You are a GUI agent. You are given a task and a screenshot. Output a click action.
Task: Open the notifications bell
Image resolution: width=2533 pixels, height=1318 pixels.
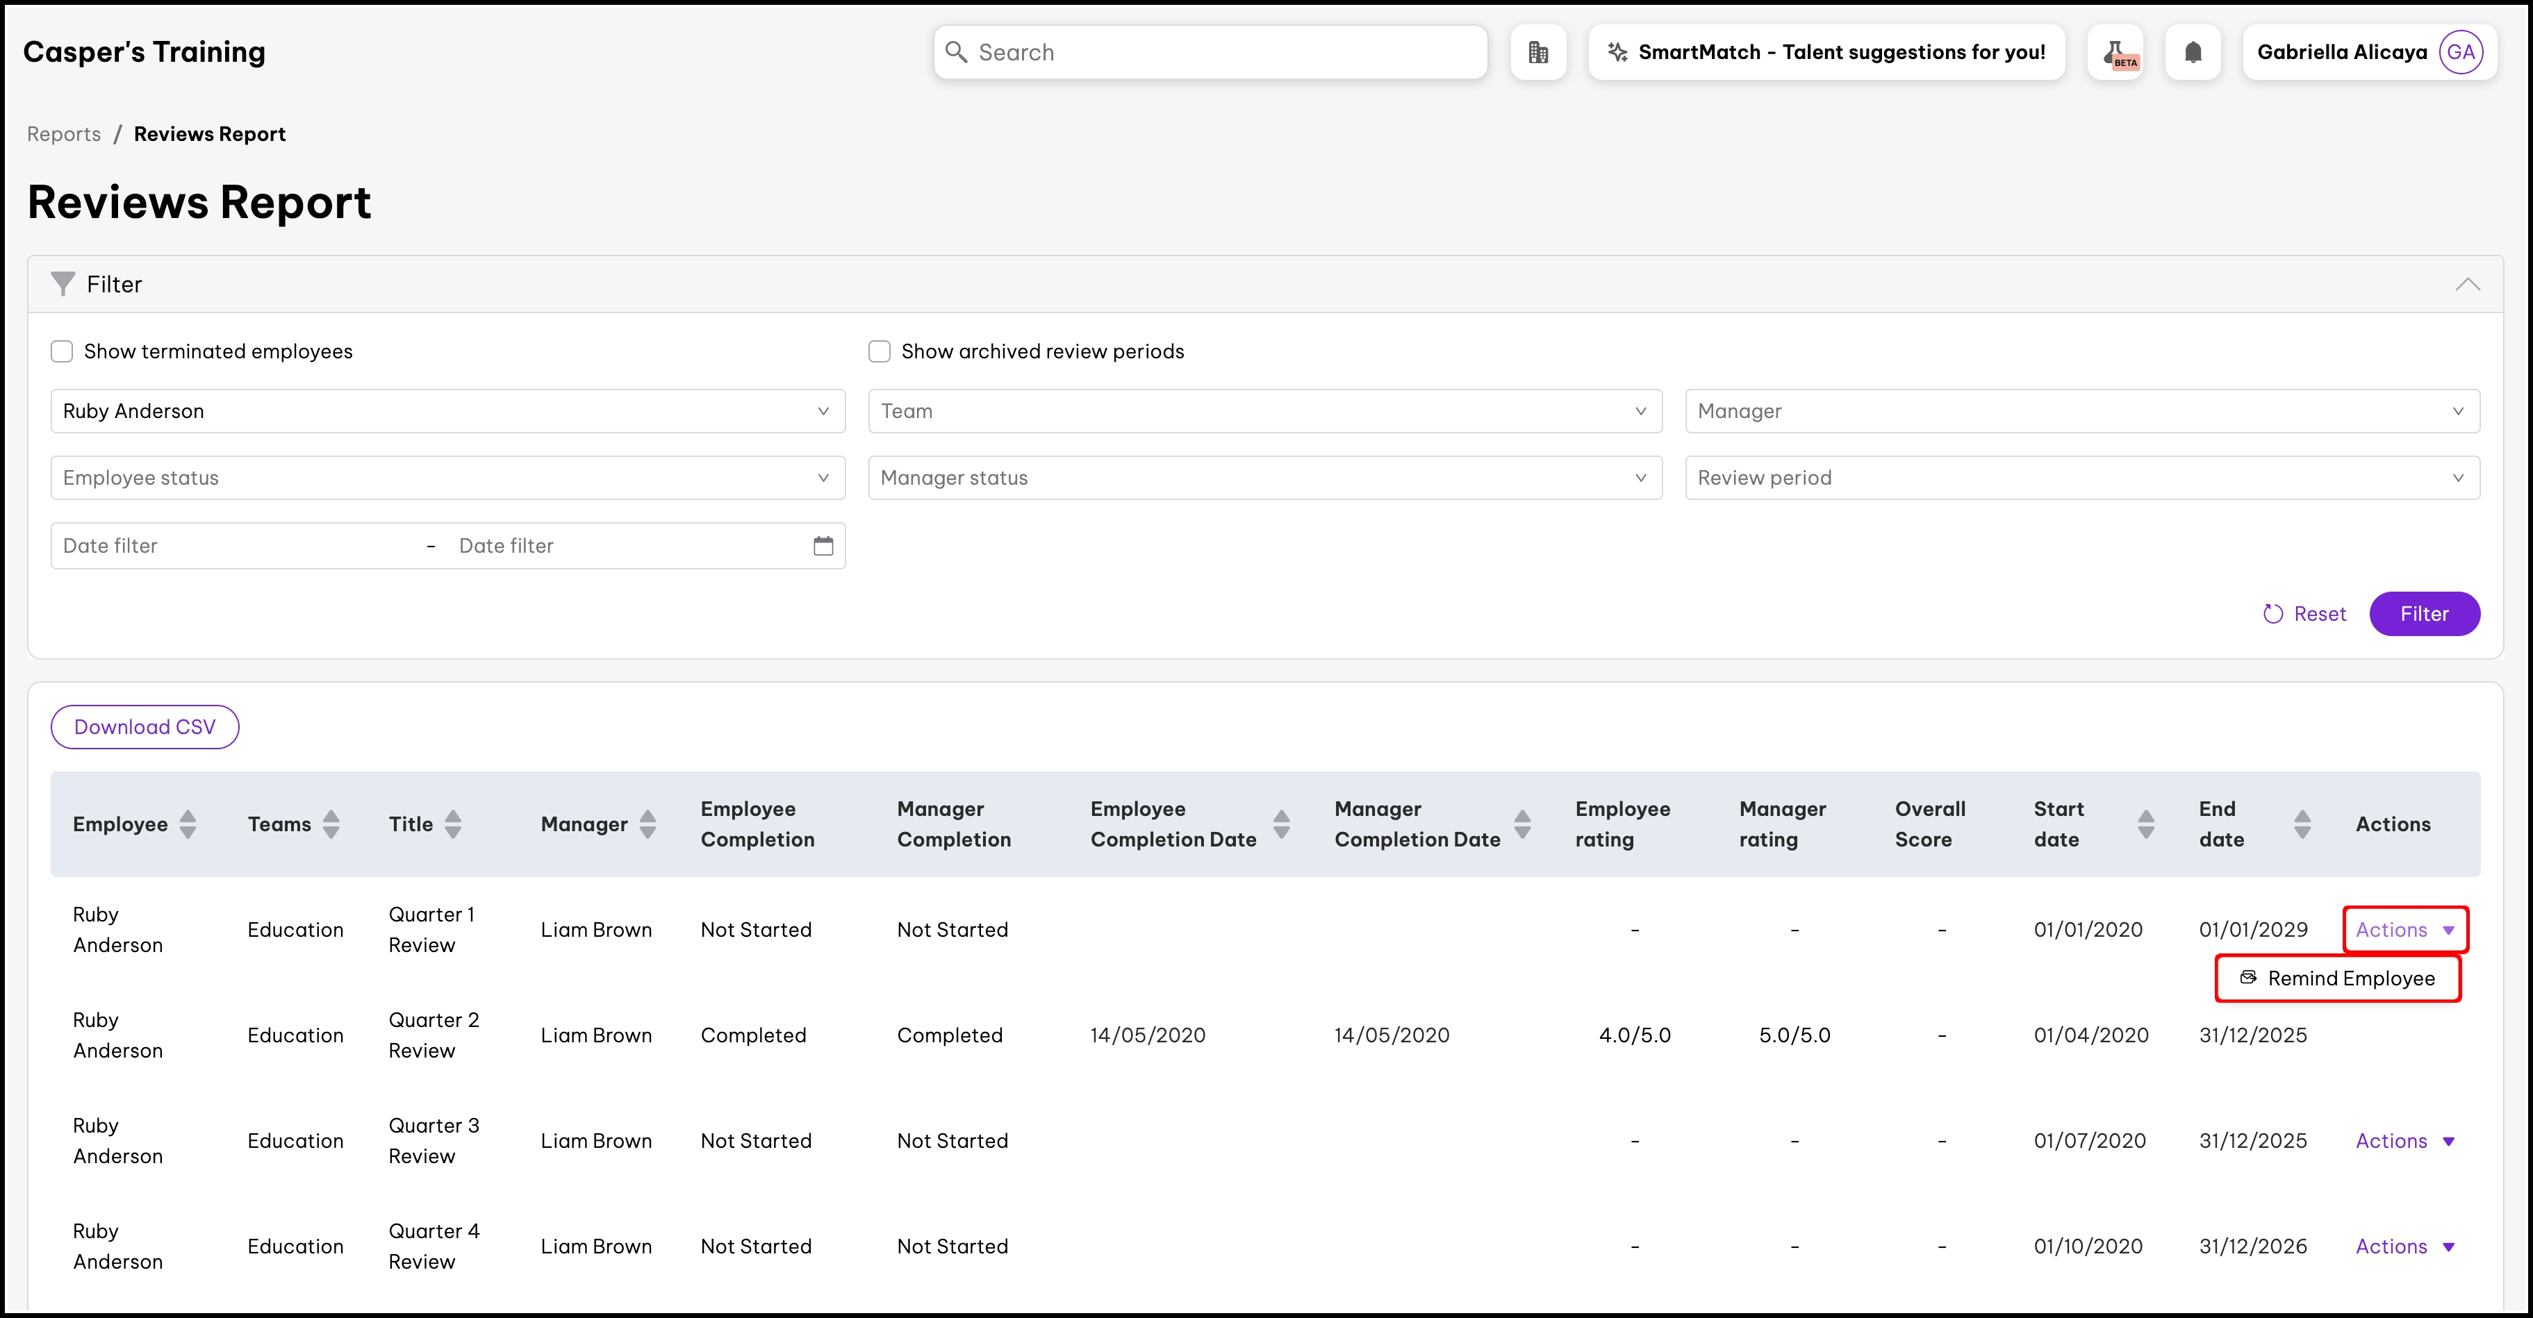pyautogui.click(x=2193, y=52)
